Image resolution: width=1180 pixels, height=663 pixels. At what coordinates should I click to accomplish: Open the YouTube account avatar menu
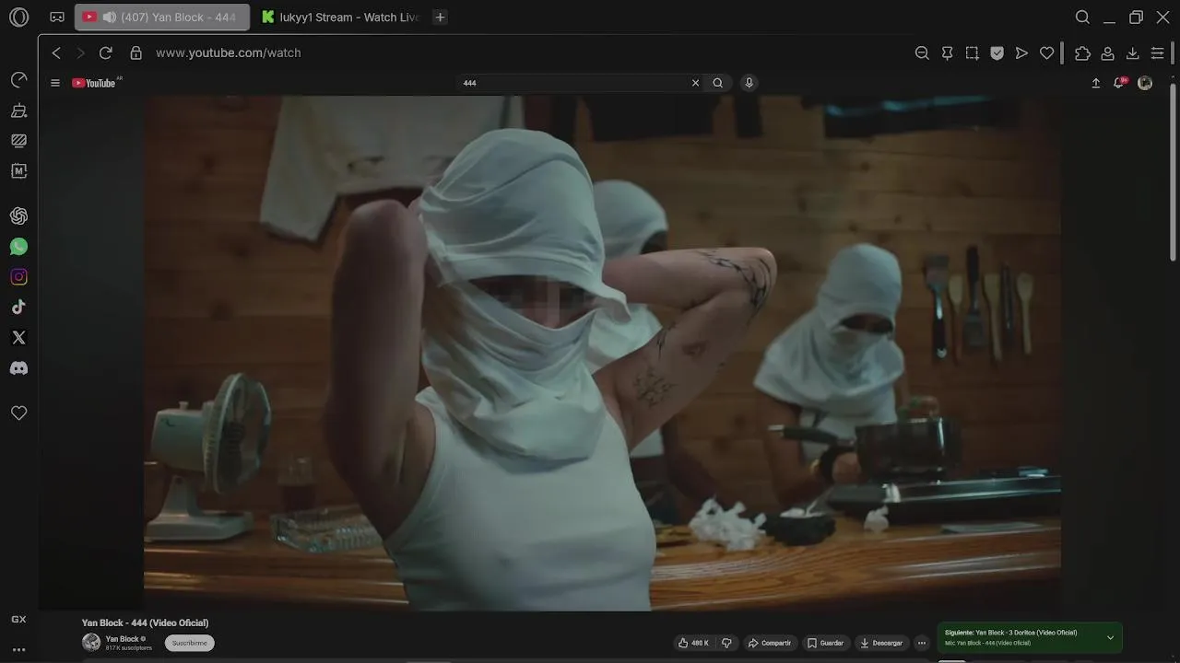(1145, 83)
